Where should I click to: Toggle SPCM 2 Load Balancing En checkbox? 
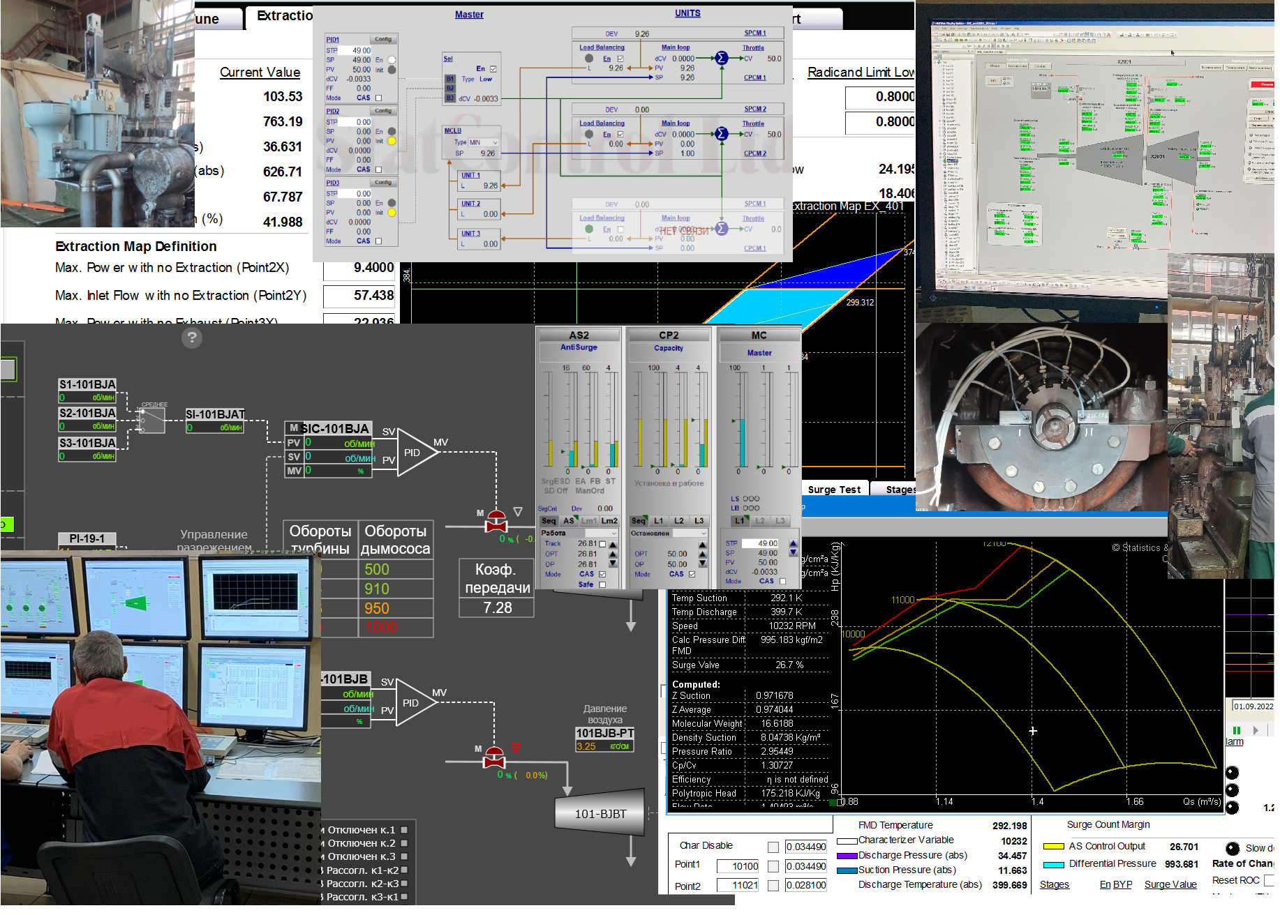(x=620, y=134)
